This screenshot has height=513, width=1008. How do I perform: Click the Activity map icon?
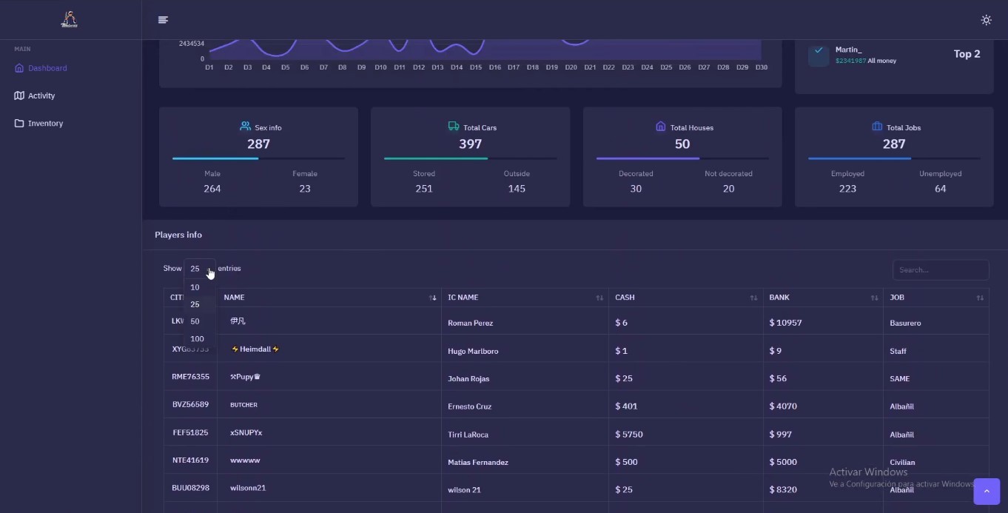click(x=19, y=95)
